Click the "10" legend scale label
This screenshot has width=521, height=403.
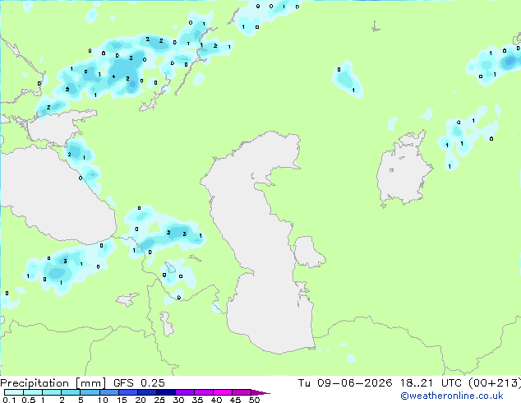pyautogui.click(x=103, y=400)
